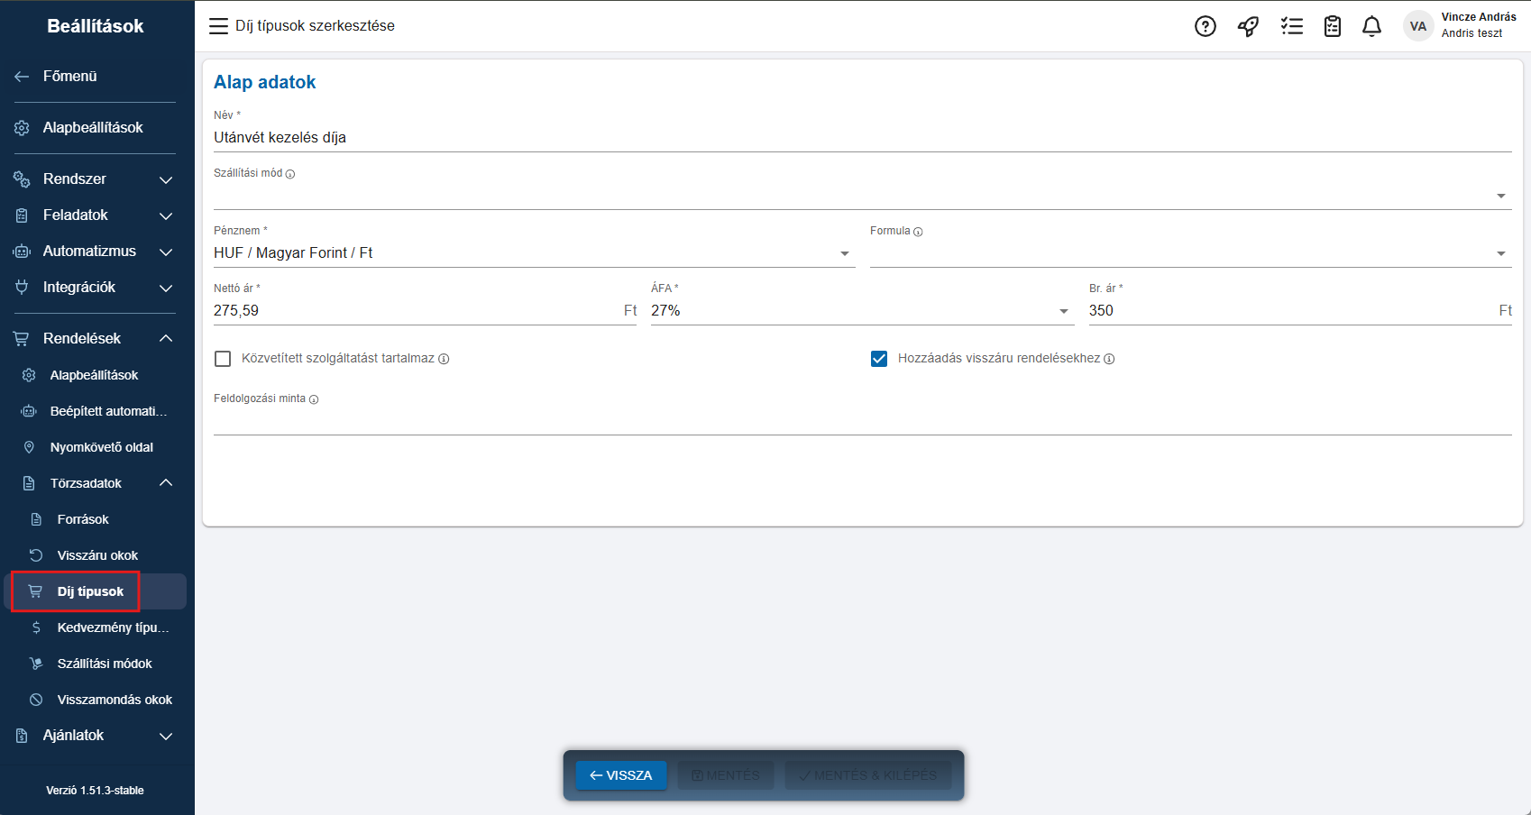Toggle the hamburger menu icon

[x=218, y=26]
